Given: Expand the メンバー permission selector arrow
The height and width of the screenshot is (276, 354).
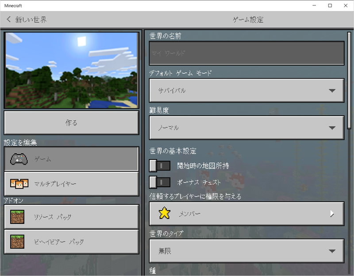Looking at the screenshot, I should click(x=332, y=213).
